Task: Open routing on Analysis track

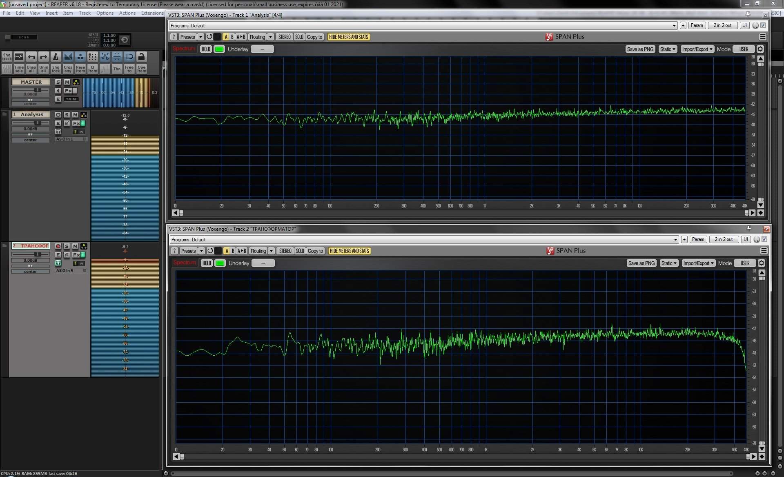Action: coord(84,115)
